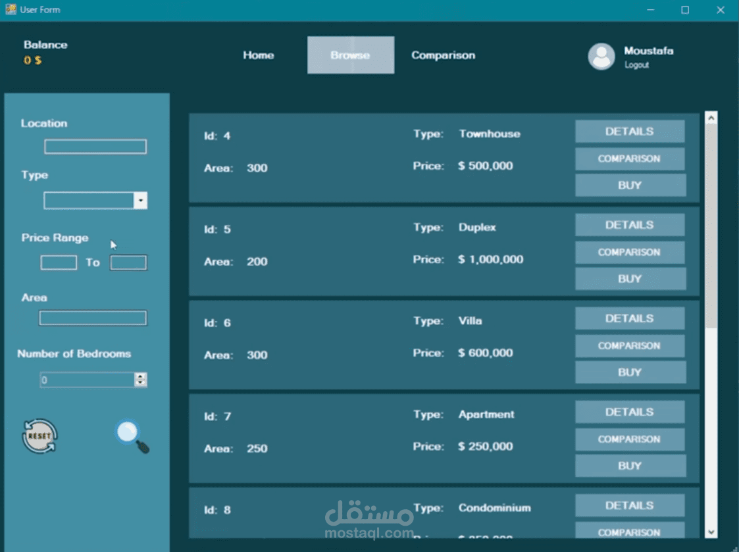739x552 pixels.
Task: Click the User Form app icon in title bar
Action: pos(11,9)
